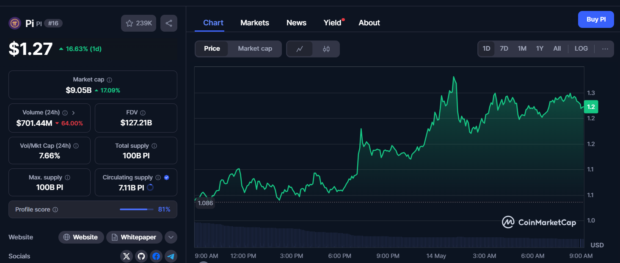Click the 7.66% Vol/Mkt Cap value
620x263 pixels.
50,156
